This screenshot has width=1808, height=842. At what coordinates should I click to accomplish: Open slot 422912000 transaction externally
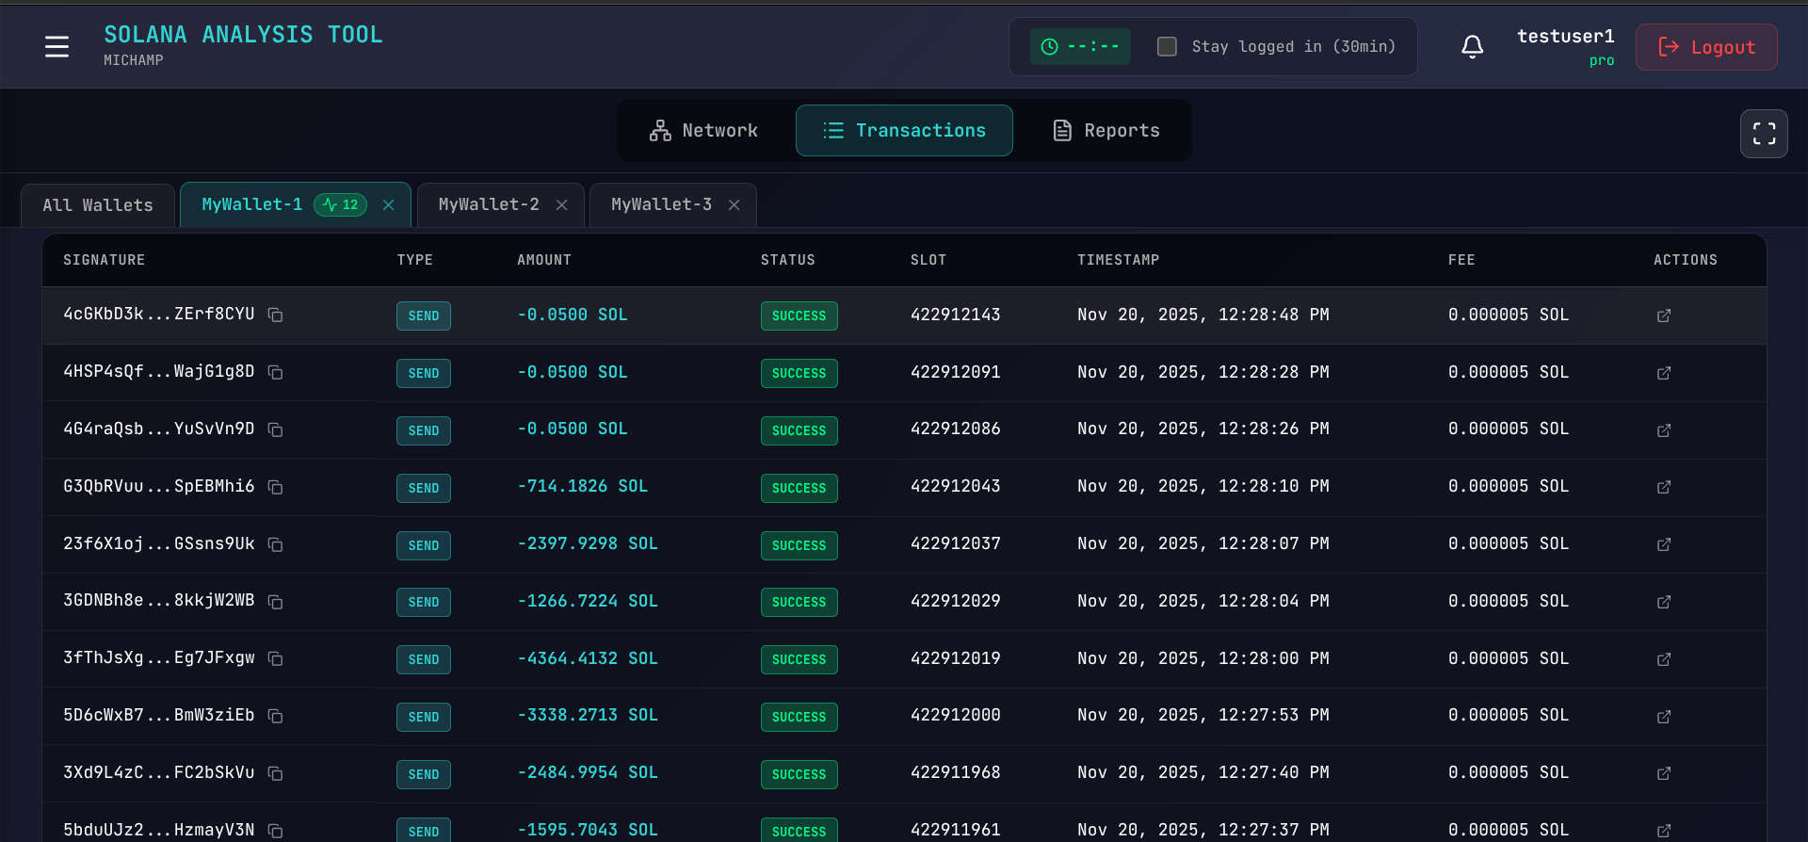point(1664,717)
